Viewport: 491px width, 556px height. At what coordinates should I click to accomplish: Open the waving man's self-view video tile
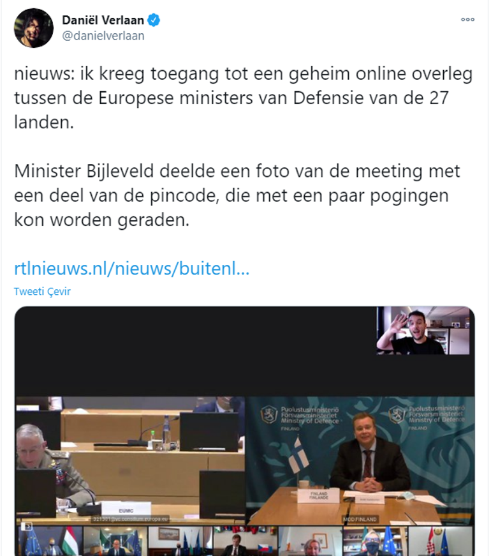(423, 331)
